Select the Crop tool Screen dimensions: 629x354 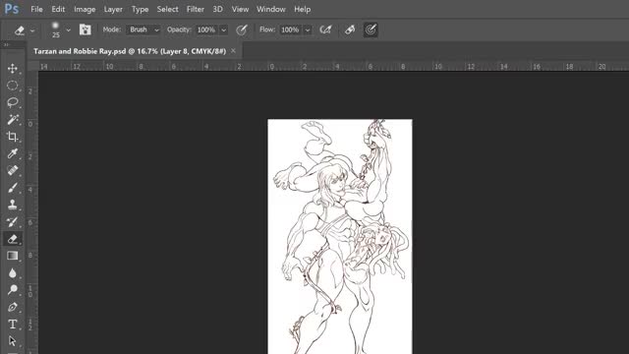click(13, 137)
